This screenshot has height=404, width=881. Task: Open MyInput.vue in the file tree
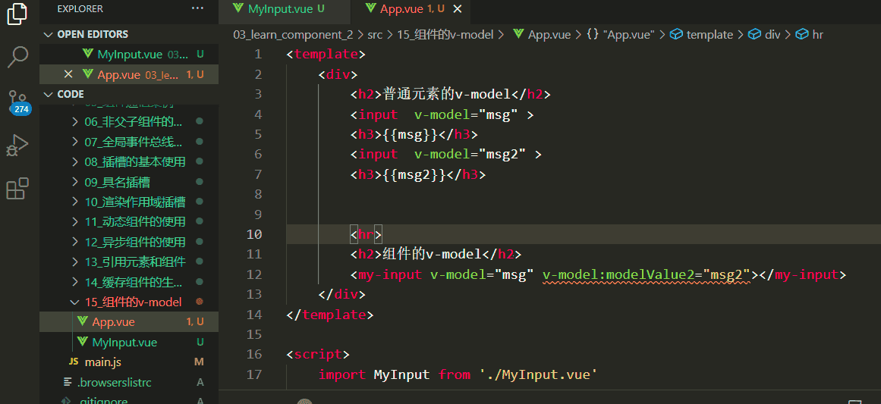[129, 343]
